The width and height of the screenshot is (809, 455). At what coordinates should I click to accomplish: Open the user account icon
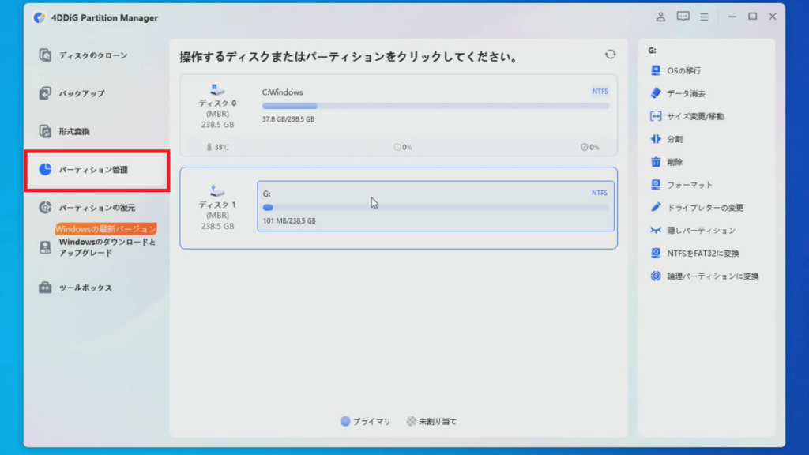click(x=660, y=17)
